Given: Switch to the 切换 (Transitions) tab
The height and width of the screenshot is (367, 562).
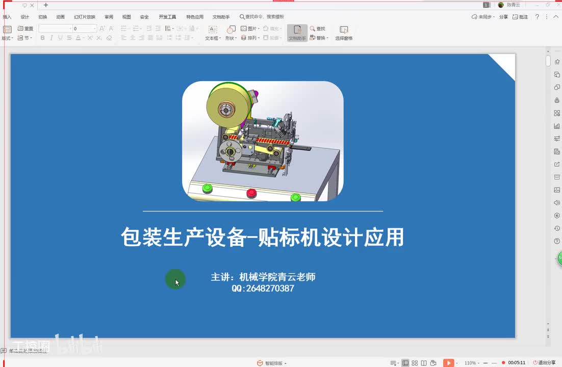Looking at the screenshot, I should click(43, 17).
